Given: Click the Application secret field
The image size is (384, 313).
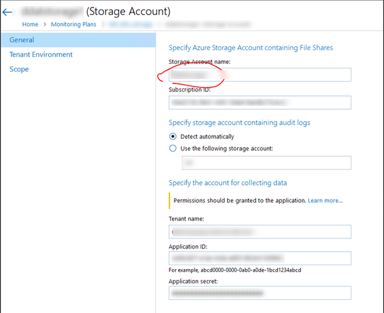Looking at the screenshot, I should (259, 293).
